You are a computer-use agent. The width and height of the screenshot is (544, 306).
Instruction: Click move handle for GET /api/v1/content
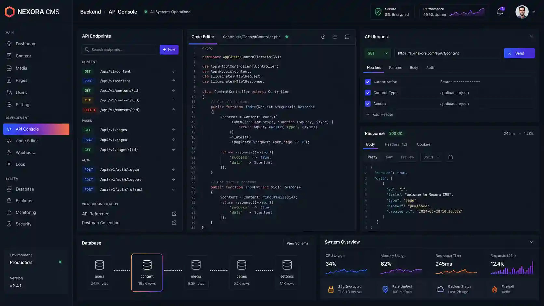pos(173,71)
